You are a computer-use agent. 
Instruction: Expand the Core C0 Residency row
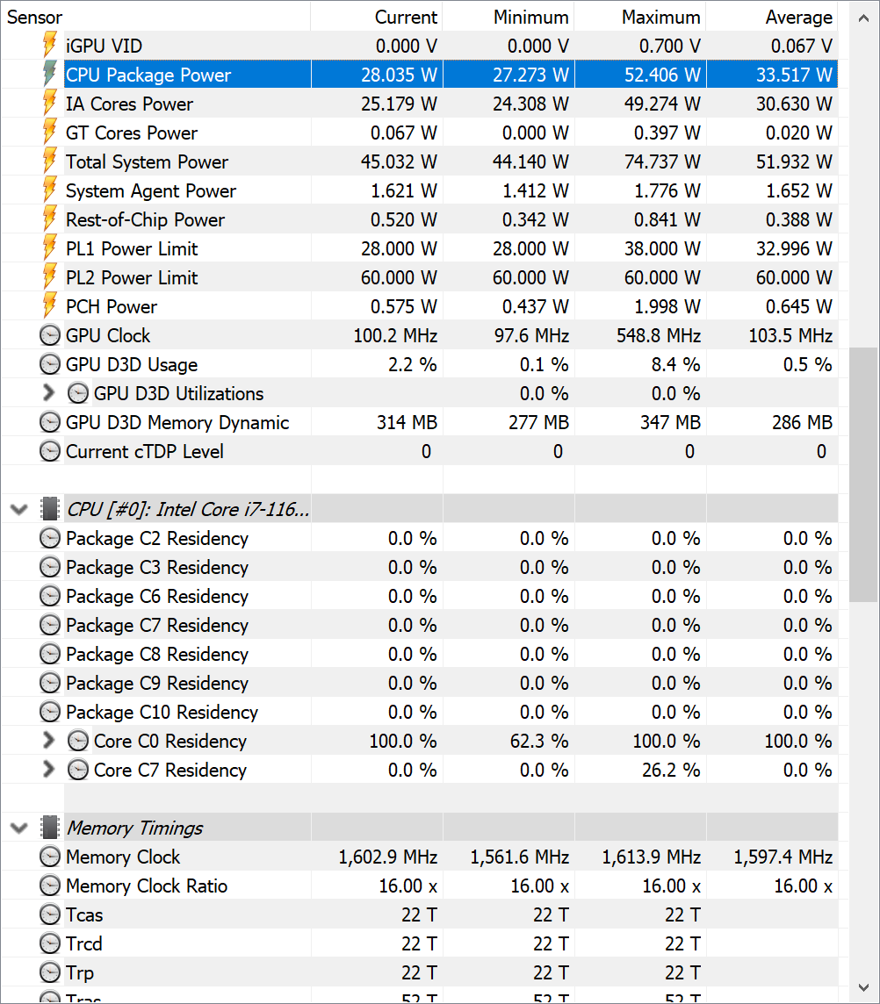pos(48,741)
